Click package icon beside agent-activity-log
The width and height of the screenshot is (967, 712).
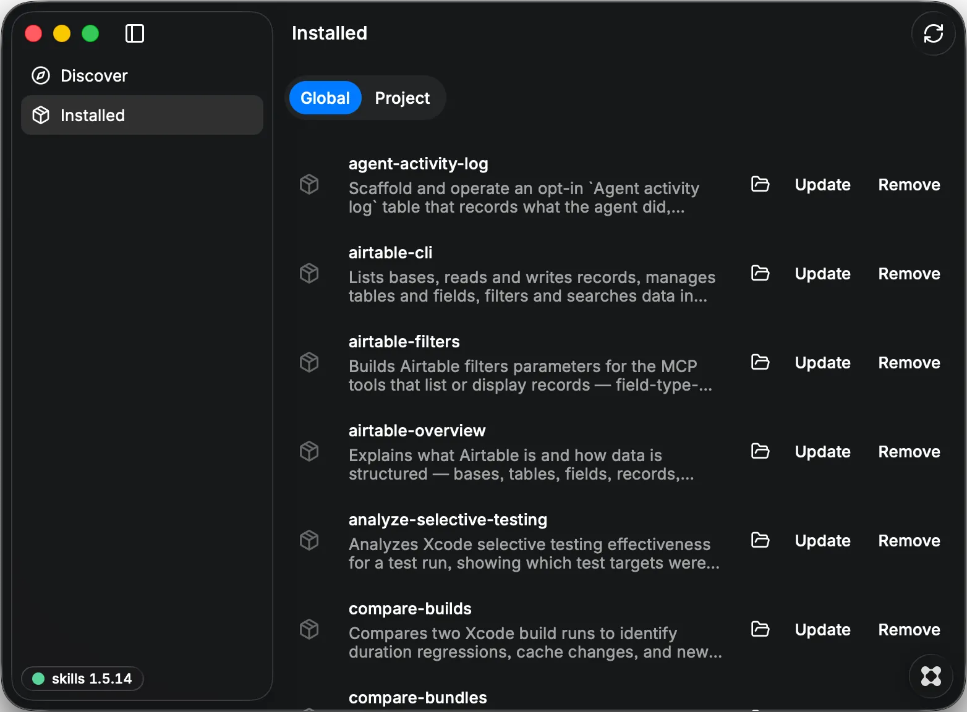[309, 184]
